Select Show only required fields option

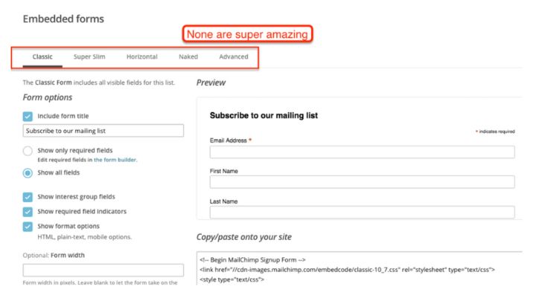coord(28,151)
